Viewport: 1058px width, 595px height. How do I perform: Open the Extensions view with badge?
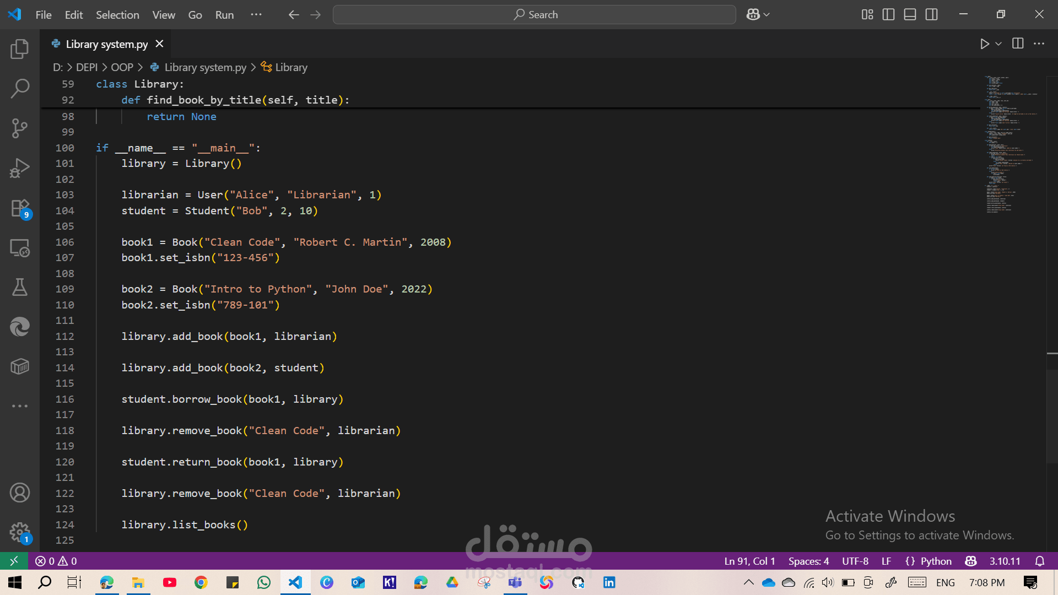click(20, 209)
